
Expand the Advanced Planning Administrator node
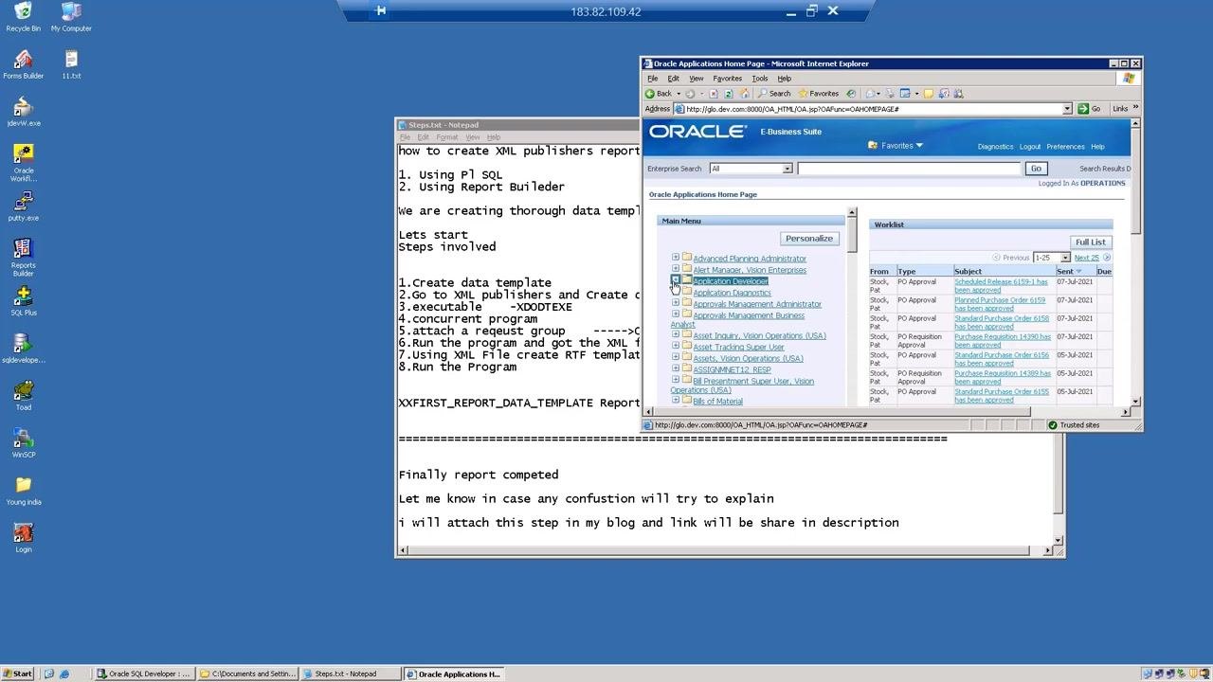tap(676, 258)
